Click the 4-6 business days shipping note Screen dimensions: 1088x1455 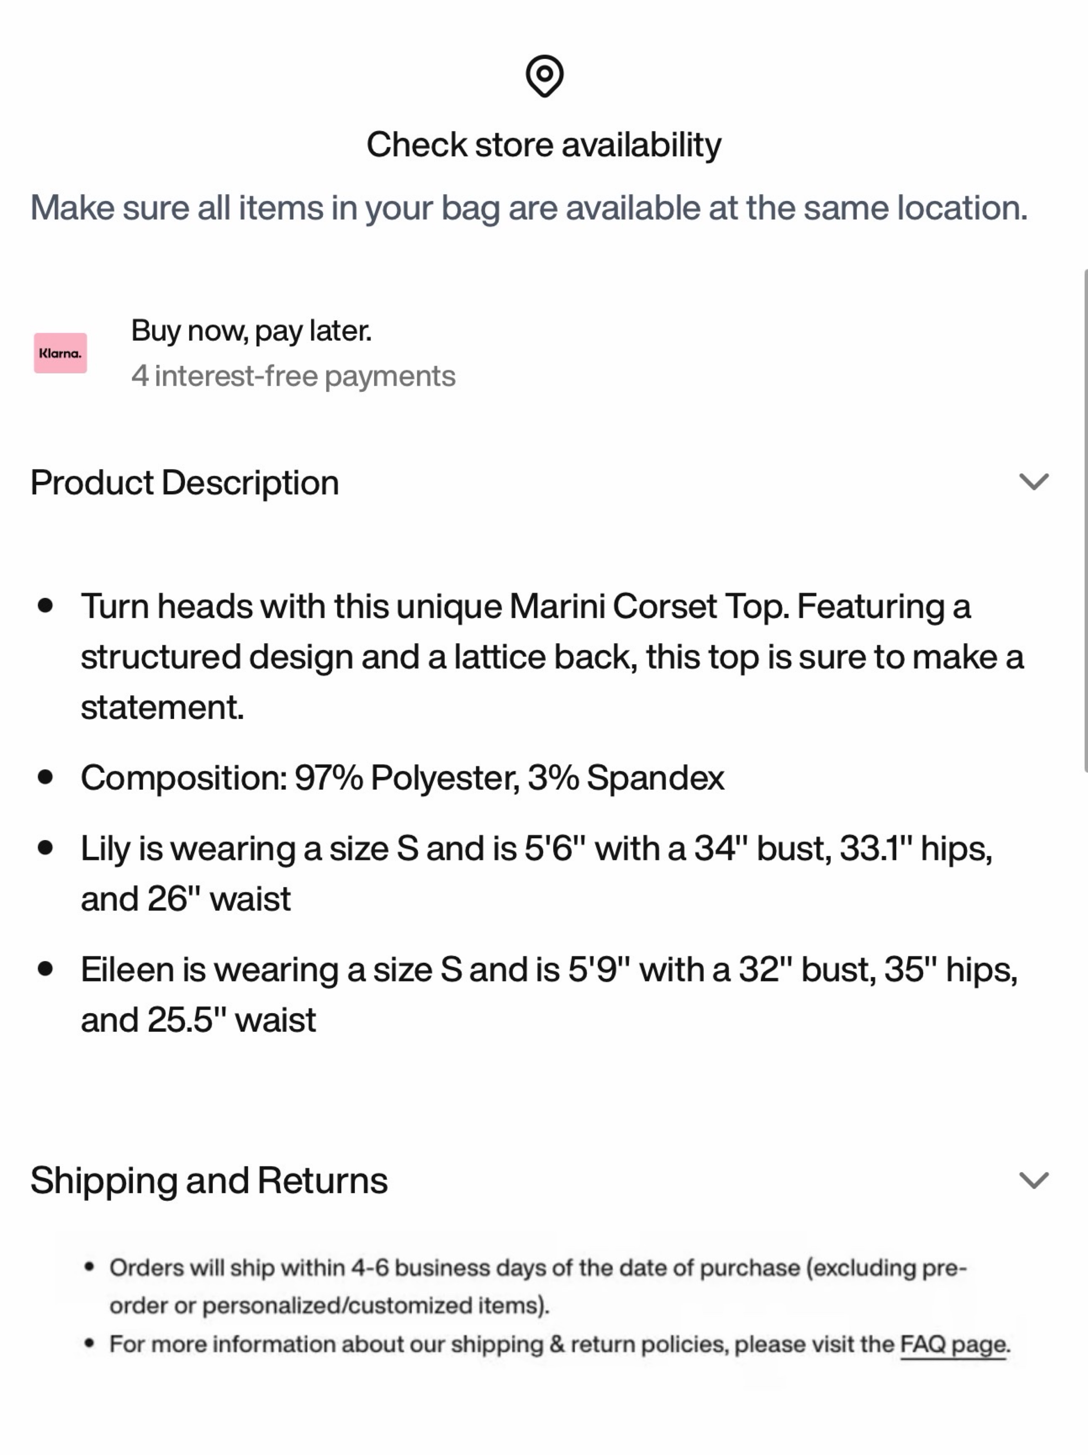coord(538,1287)
